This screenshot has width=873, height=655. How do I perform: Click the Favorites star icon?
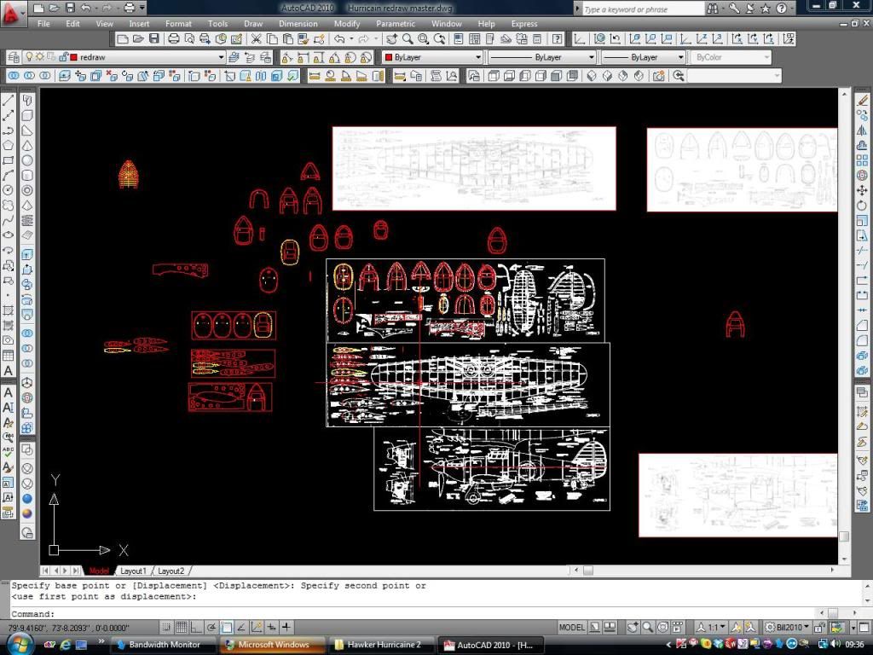pos(766,9)
